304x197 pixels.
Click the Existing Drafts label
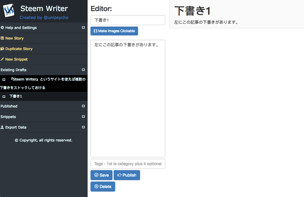(x=13, y=70)
